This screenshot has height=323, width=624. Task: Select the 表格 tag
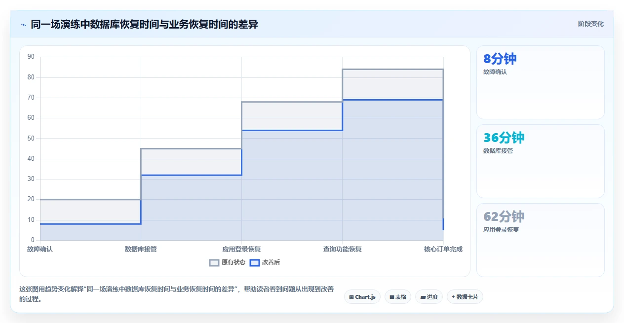[x=398, y=297]
